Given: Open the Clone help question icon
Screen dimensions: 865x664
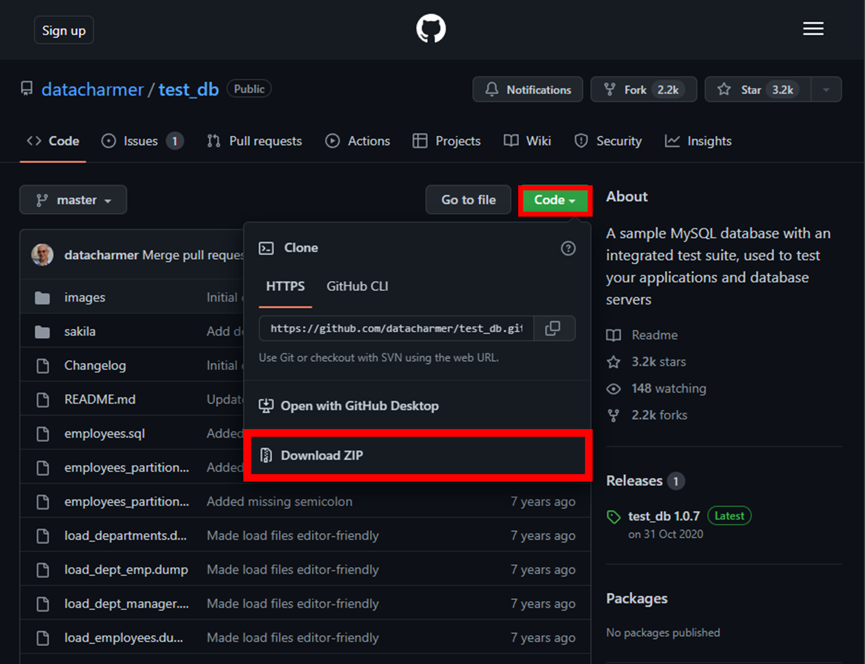Looking at the screenshot, I should 568,248.
